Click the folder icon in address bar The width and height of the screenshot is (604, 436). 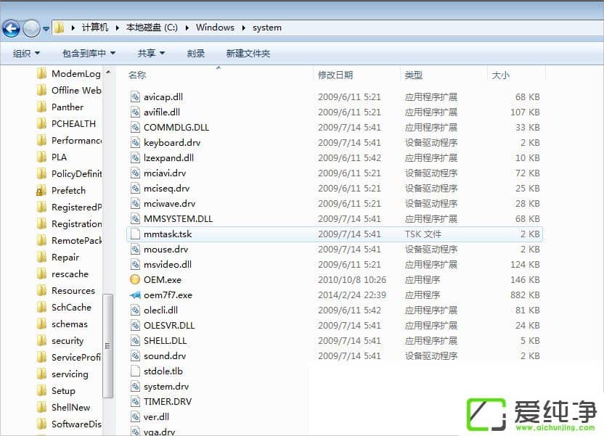(x=60, y=28)
